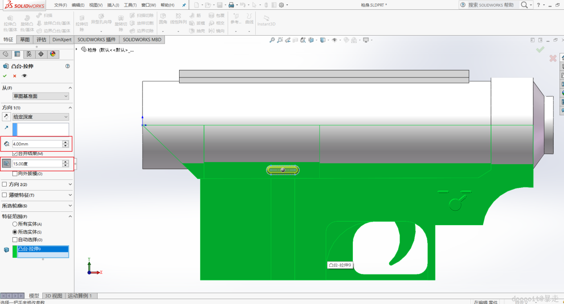Open the 插入 menu
Image resolution: width=564 pixels, height=304 pixels.
tap(113, 5)
